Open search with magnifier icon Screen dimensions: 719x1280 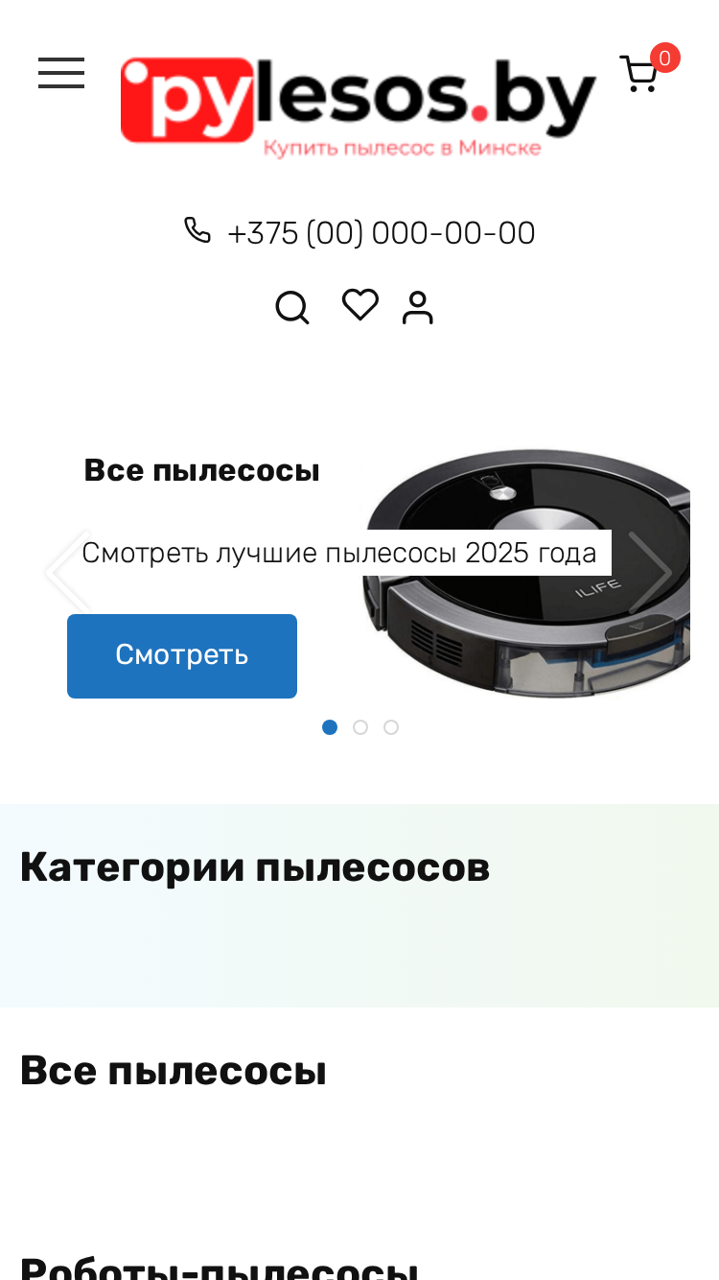pyautogui.click(x=292, y=308)
